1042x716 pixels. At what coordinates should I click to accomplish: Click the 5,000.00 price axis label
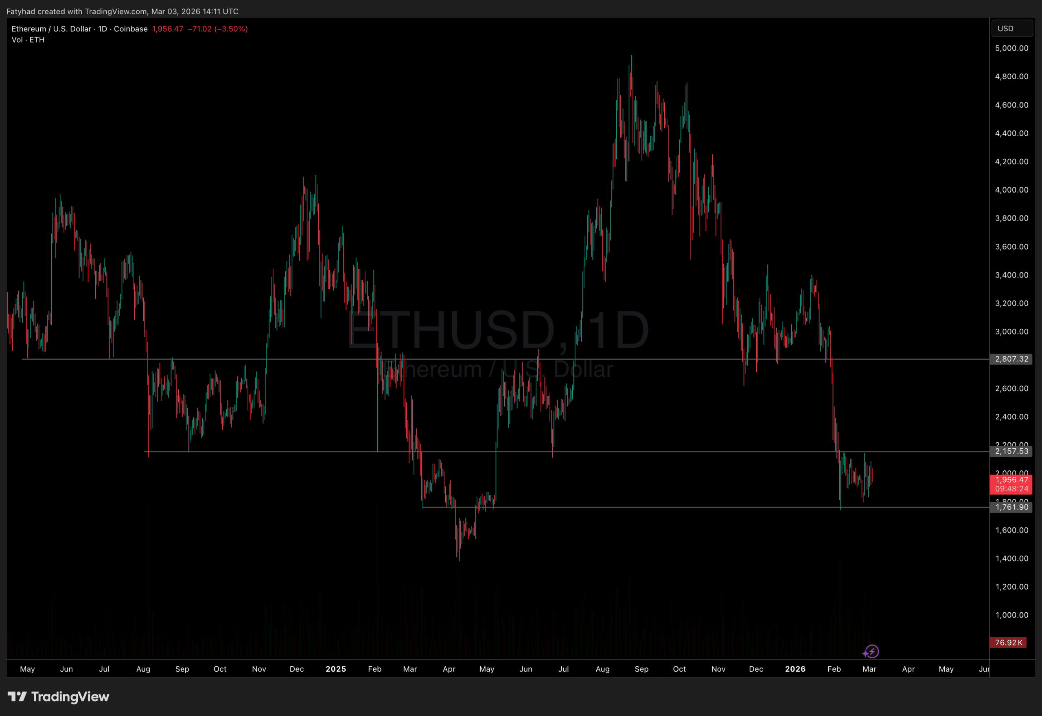click(x=1011, y=48)
